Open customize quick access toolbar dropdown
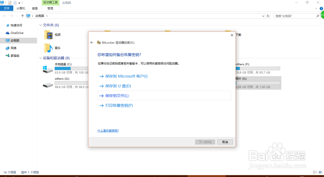Screen dimensions: 324x177 (x=19, y=3)
